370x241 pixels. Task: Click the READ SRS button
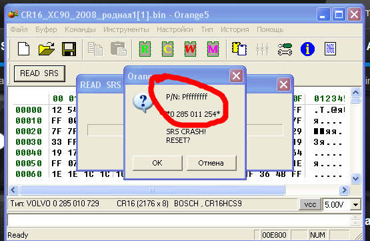(x=39, y=73)
